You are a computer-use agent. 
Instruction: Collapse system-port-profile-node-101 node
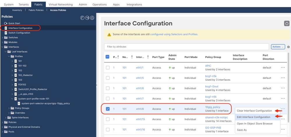tap(12, 99)
